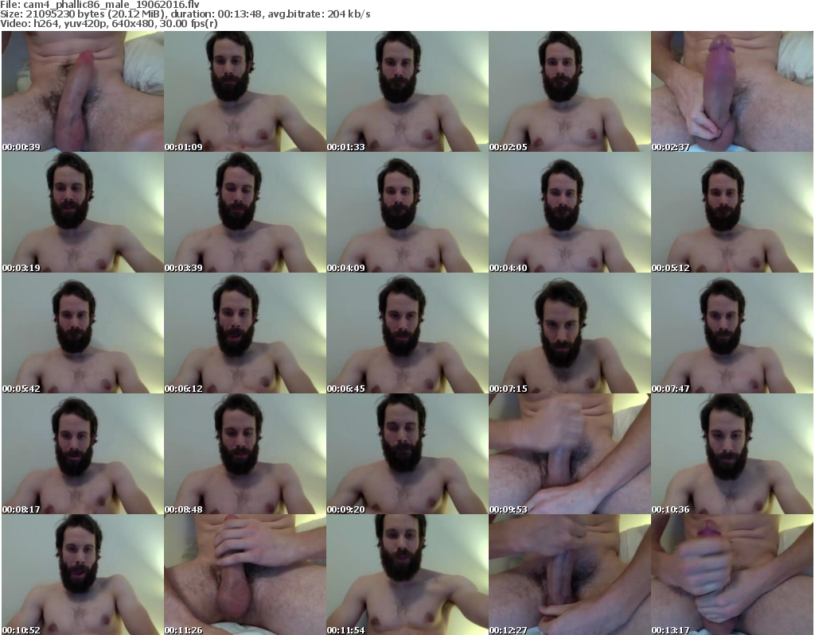The image size is (815, 635).
Task: Select the preview frame at 00:07:47
Action: [x=732, y=333]
